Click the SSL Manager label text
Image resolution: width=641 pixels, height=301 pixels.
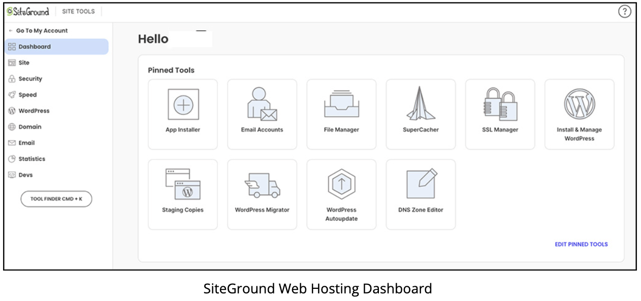(x=500, y=130)
